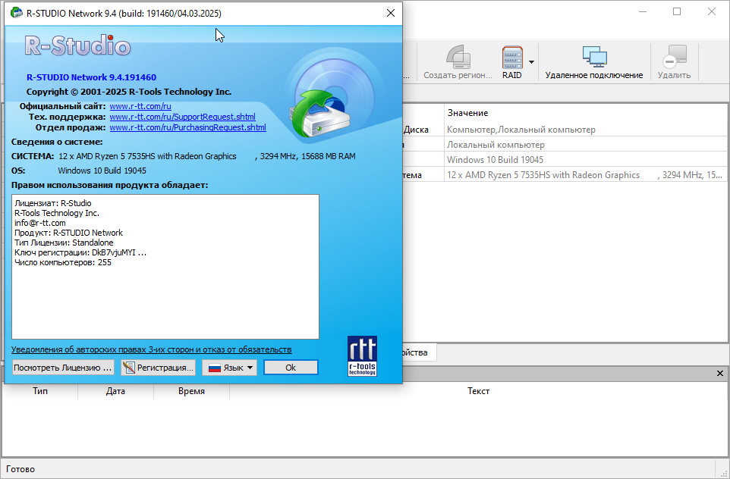The height and width of the screenshot is (479, 730).
Task: Click the Текст column header in log
Action: click(479, 391)
